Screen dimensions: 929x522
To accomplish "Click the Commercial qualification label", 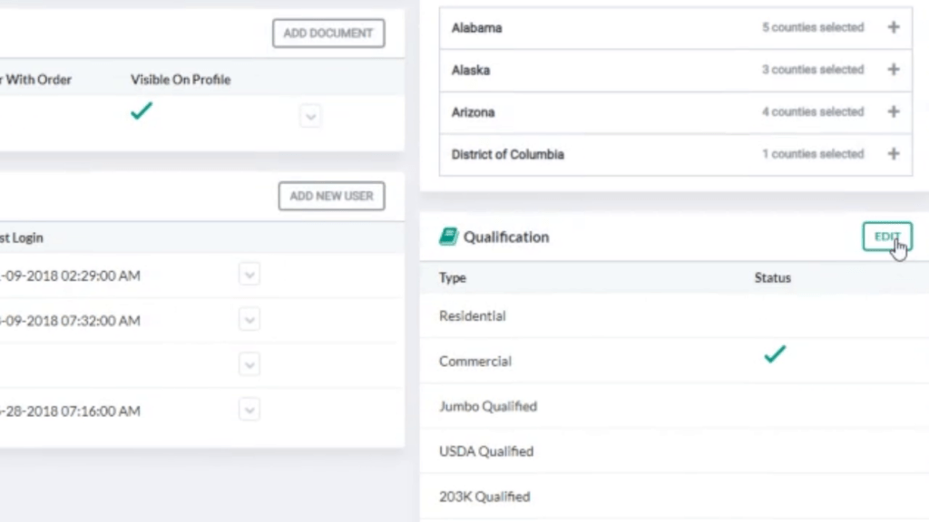I will [x=475, y=361].
